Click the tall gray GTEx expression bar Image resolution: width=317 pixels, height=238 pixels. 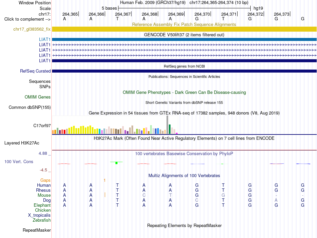pyautogui.click(x=167, y=124)
